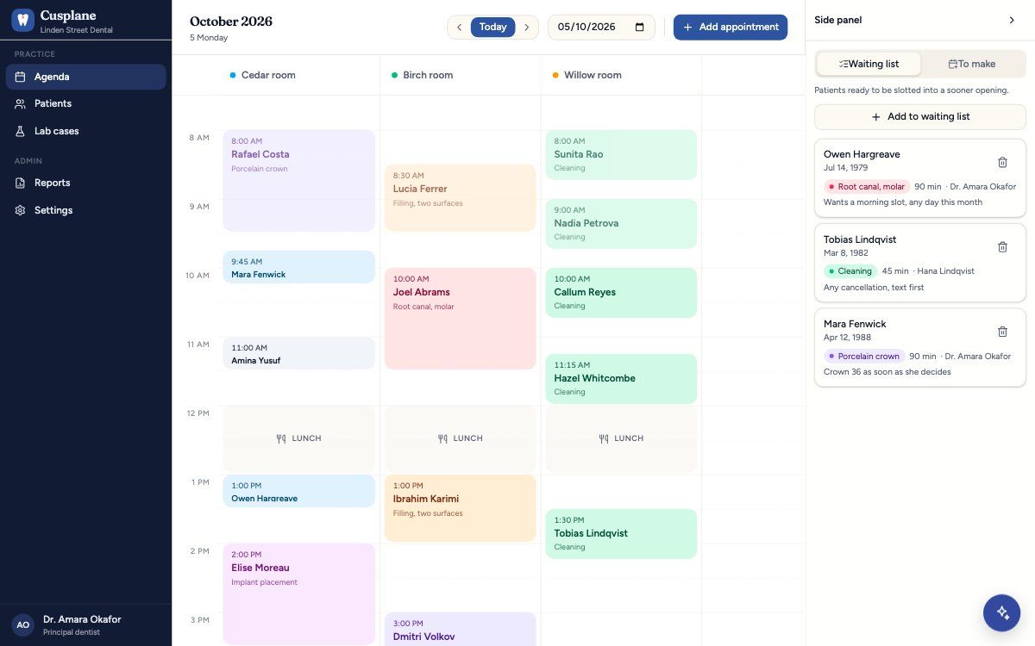The height and width of the screenshot is (646, 1035).
Task: Open Joel Abrams root canal appointment
Action: click(460, 319)
